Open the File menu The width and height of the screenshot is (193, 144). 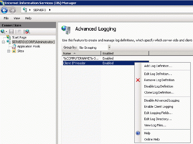(x=6, y=18)
